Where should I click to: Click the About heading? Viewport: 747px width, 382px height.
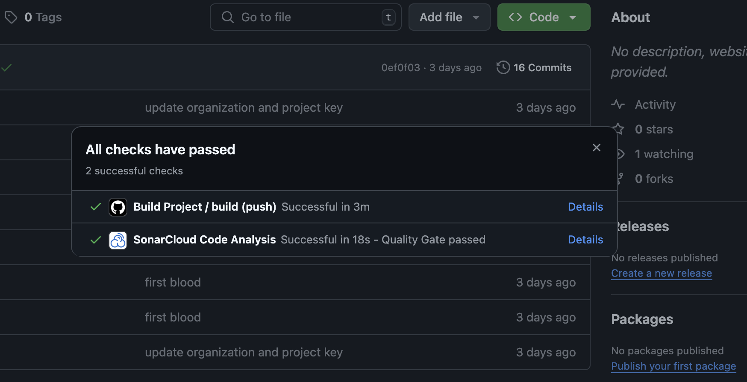pos(630,17)
